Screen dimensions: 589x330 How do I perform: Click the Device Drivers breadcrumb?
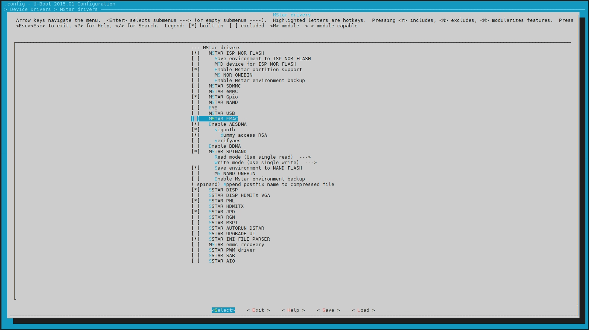(x=31, y=9)
